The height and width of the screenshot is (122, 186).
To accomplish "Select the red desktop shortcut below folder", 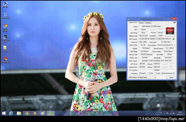I will pos(5,60).
